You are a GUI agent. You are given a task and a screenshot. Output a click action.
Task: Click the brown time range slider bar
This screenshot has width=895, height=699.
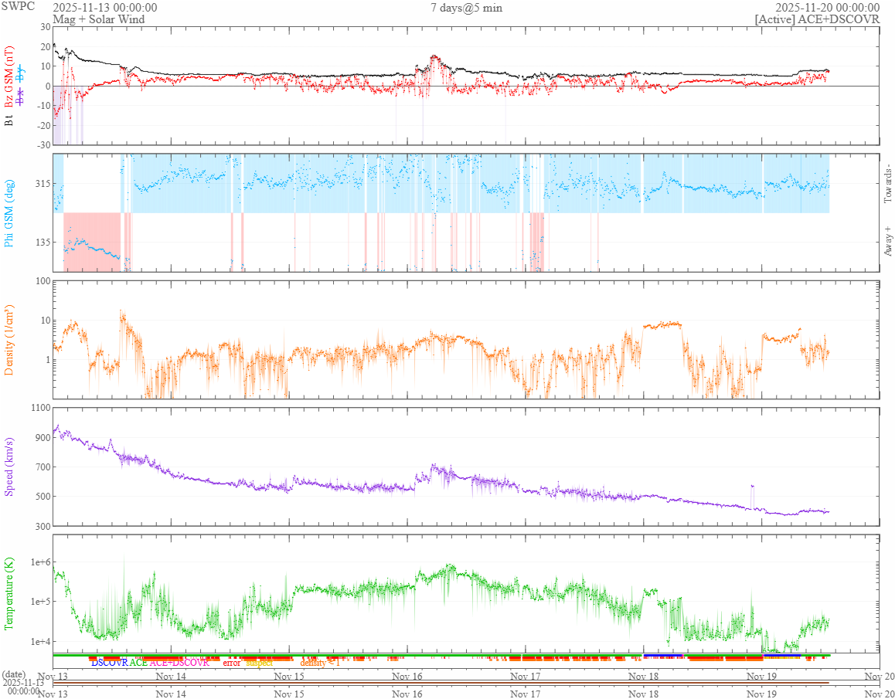[441, 683]
